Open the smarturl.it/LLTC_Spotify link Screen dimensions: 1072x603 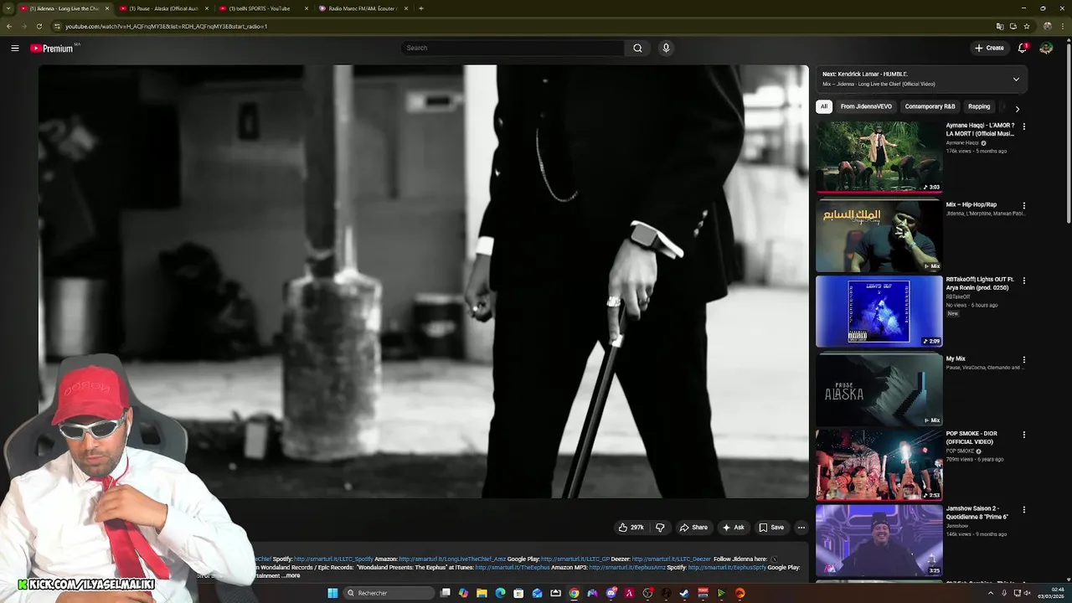pos(333,559)
